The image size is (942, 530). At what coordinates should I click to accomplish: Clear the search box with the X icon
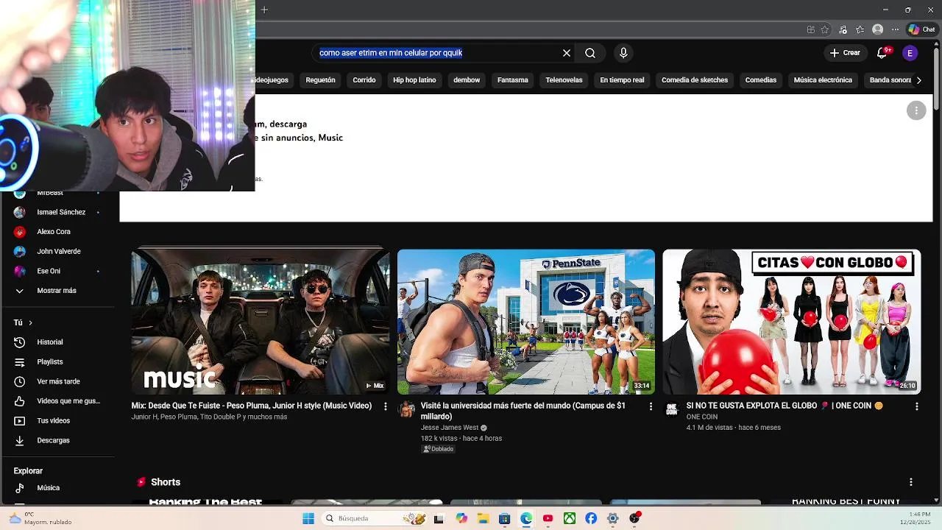[567, 53]
